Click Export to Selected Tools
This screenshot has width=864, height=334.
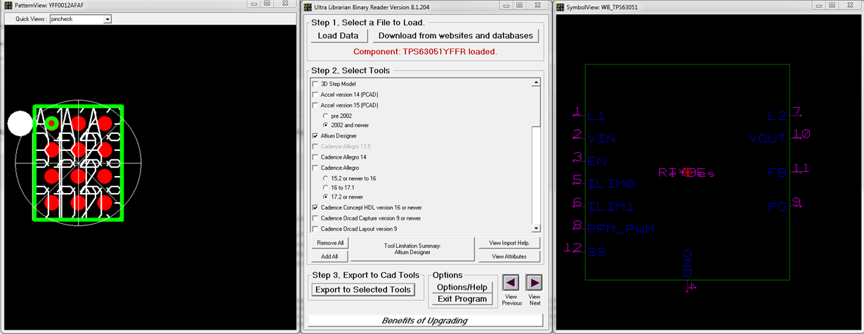tap(363, 290)
